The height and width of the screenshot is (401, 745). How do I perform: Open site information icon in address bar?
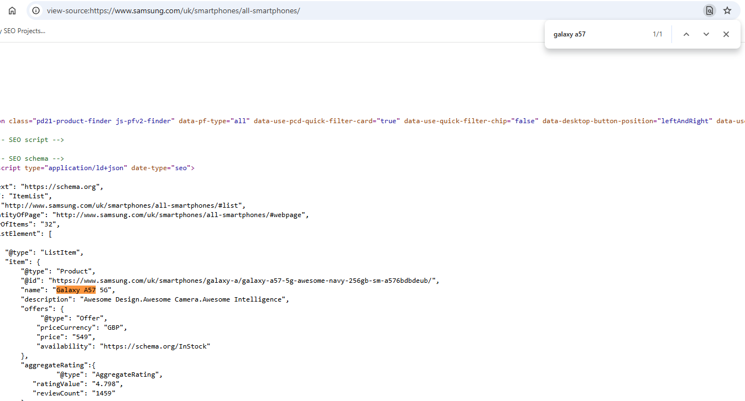click(x=36, y=10)
